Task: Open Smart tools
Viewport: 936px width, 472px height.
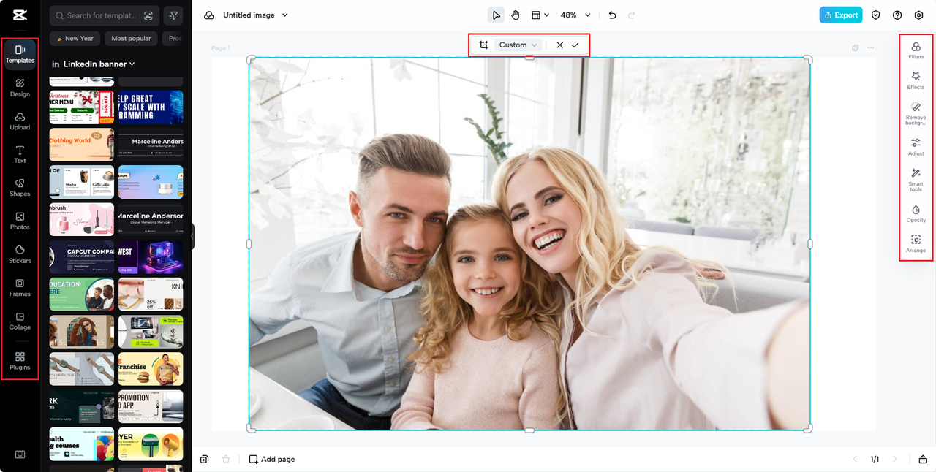Action: point(916,179)
